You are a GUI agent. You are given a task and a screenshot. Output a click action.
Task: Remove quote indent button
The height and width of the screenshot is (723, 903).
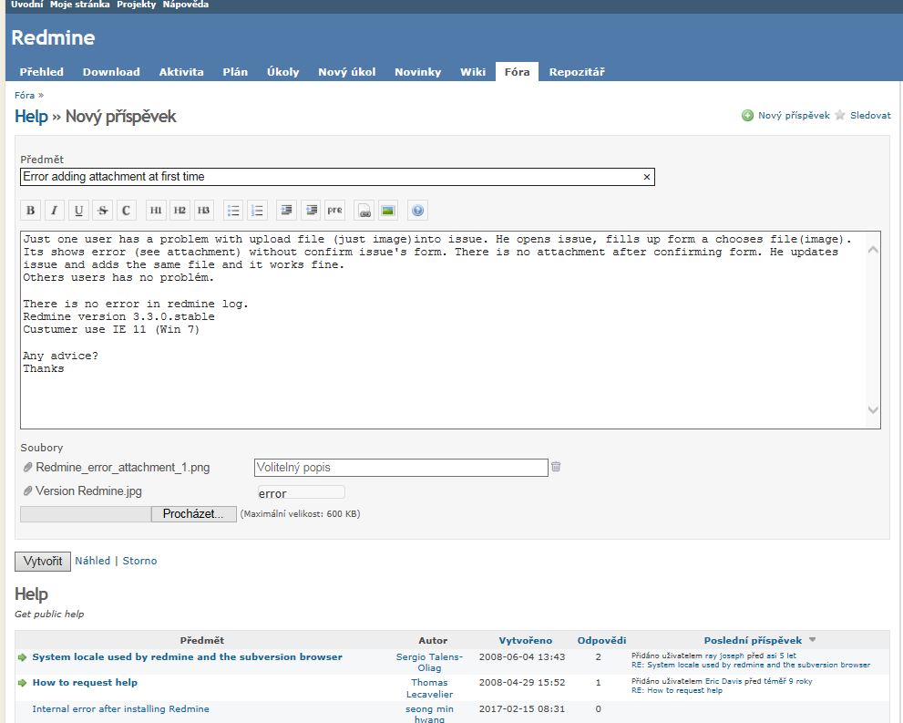coord(311,211)
